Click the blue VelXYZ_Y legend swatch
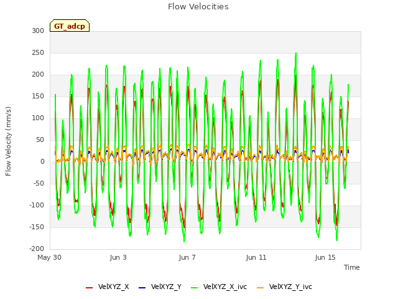398x299 pixels. tap(142, 288)
